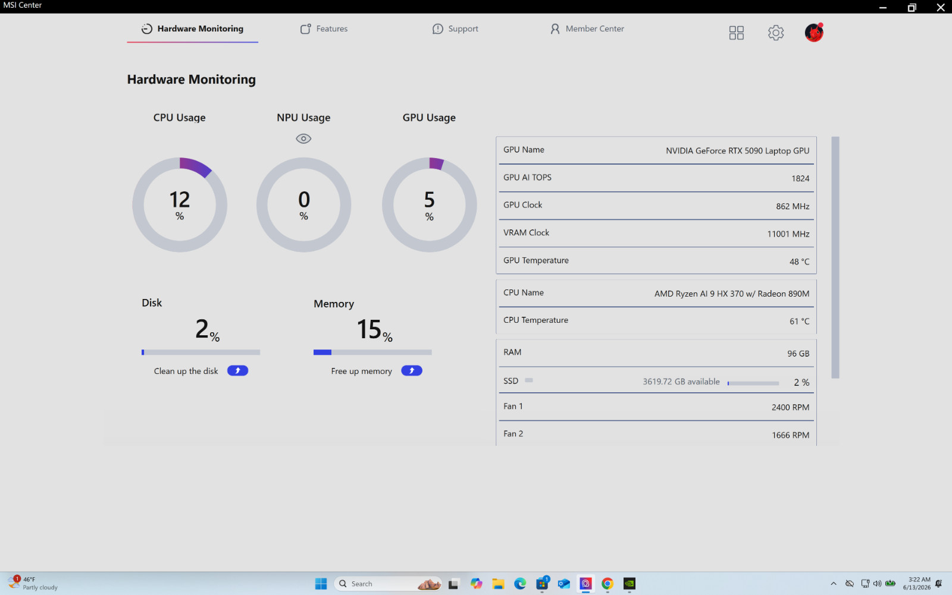952x595 pixels.
Task: Click the CPU Temperature value "61 °C"
Action: click(x=800, y=322)
